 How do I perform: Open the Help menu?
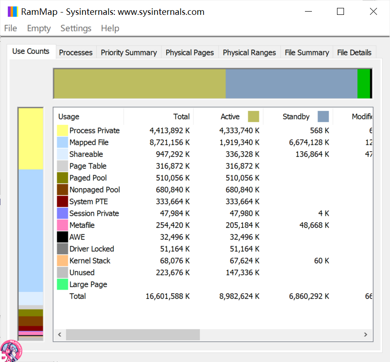pos(110,28)
